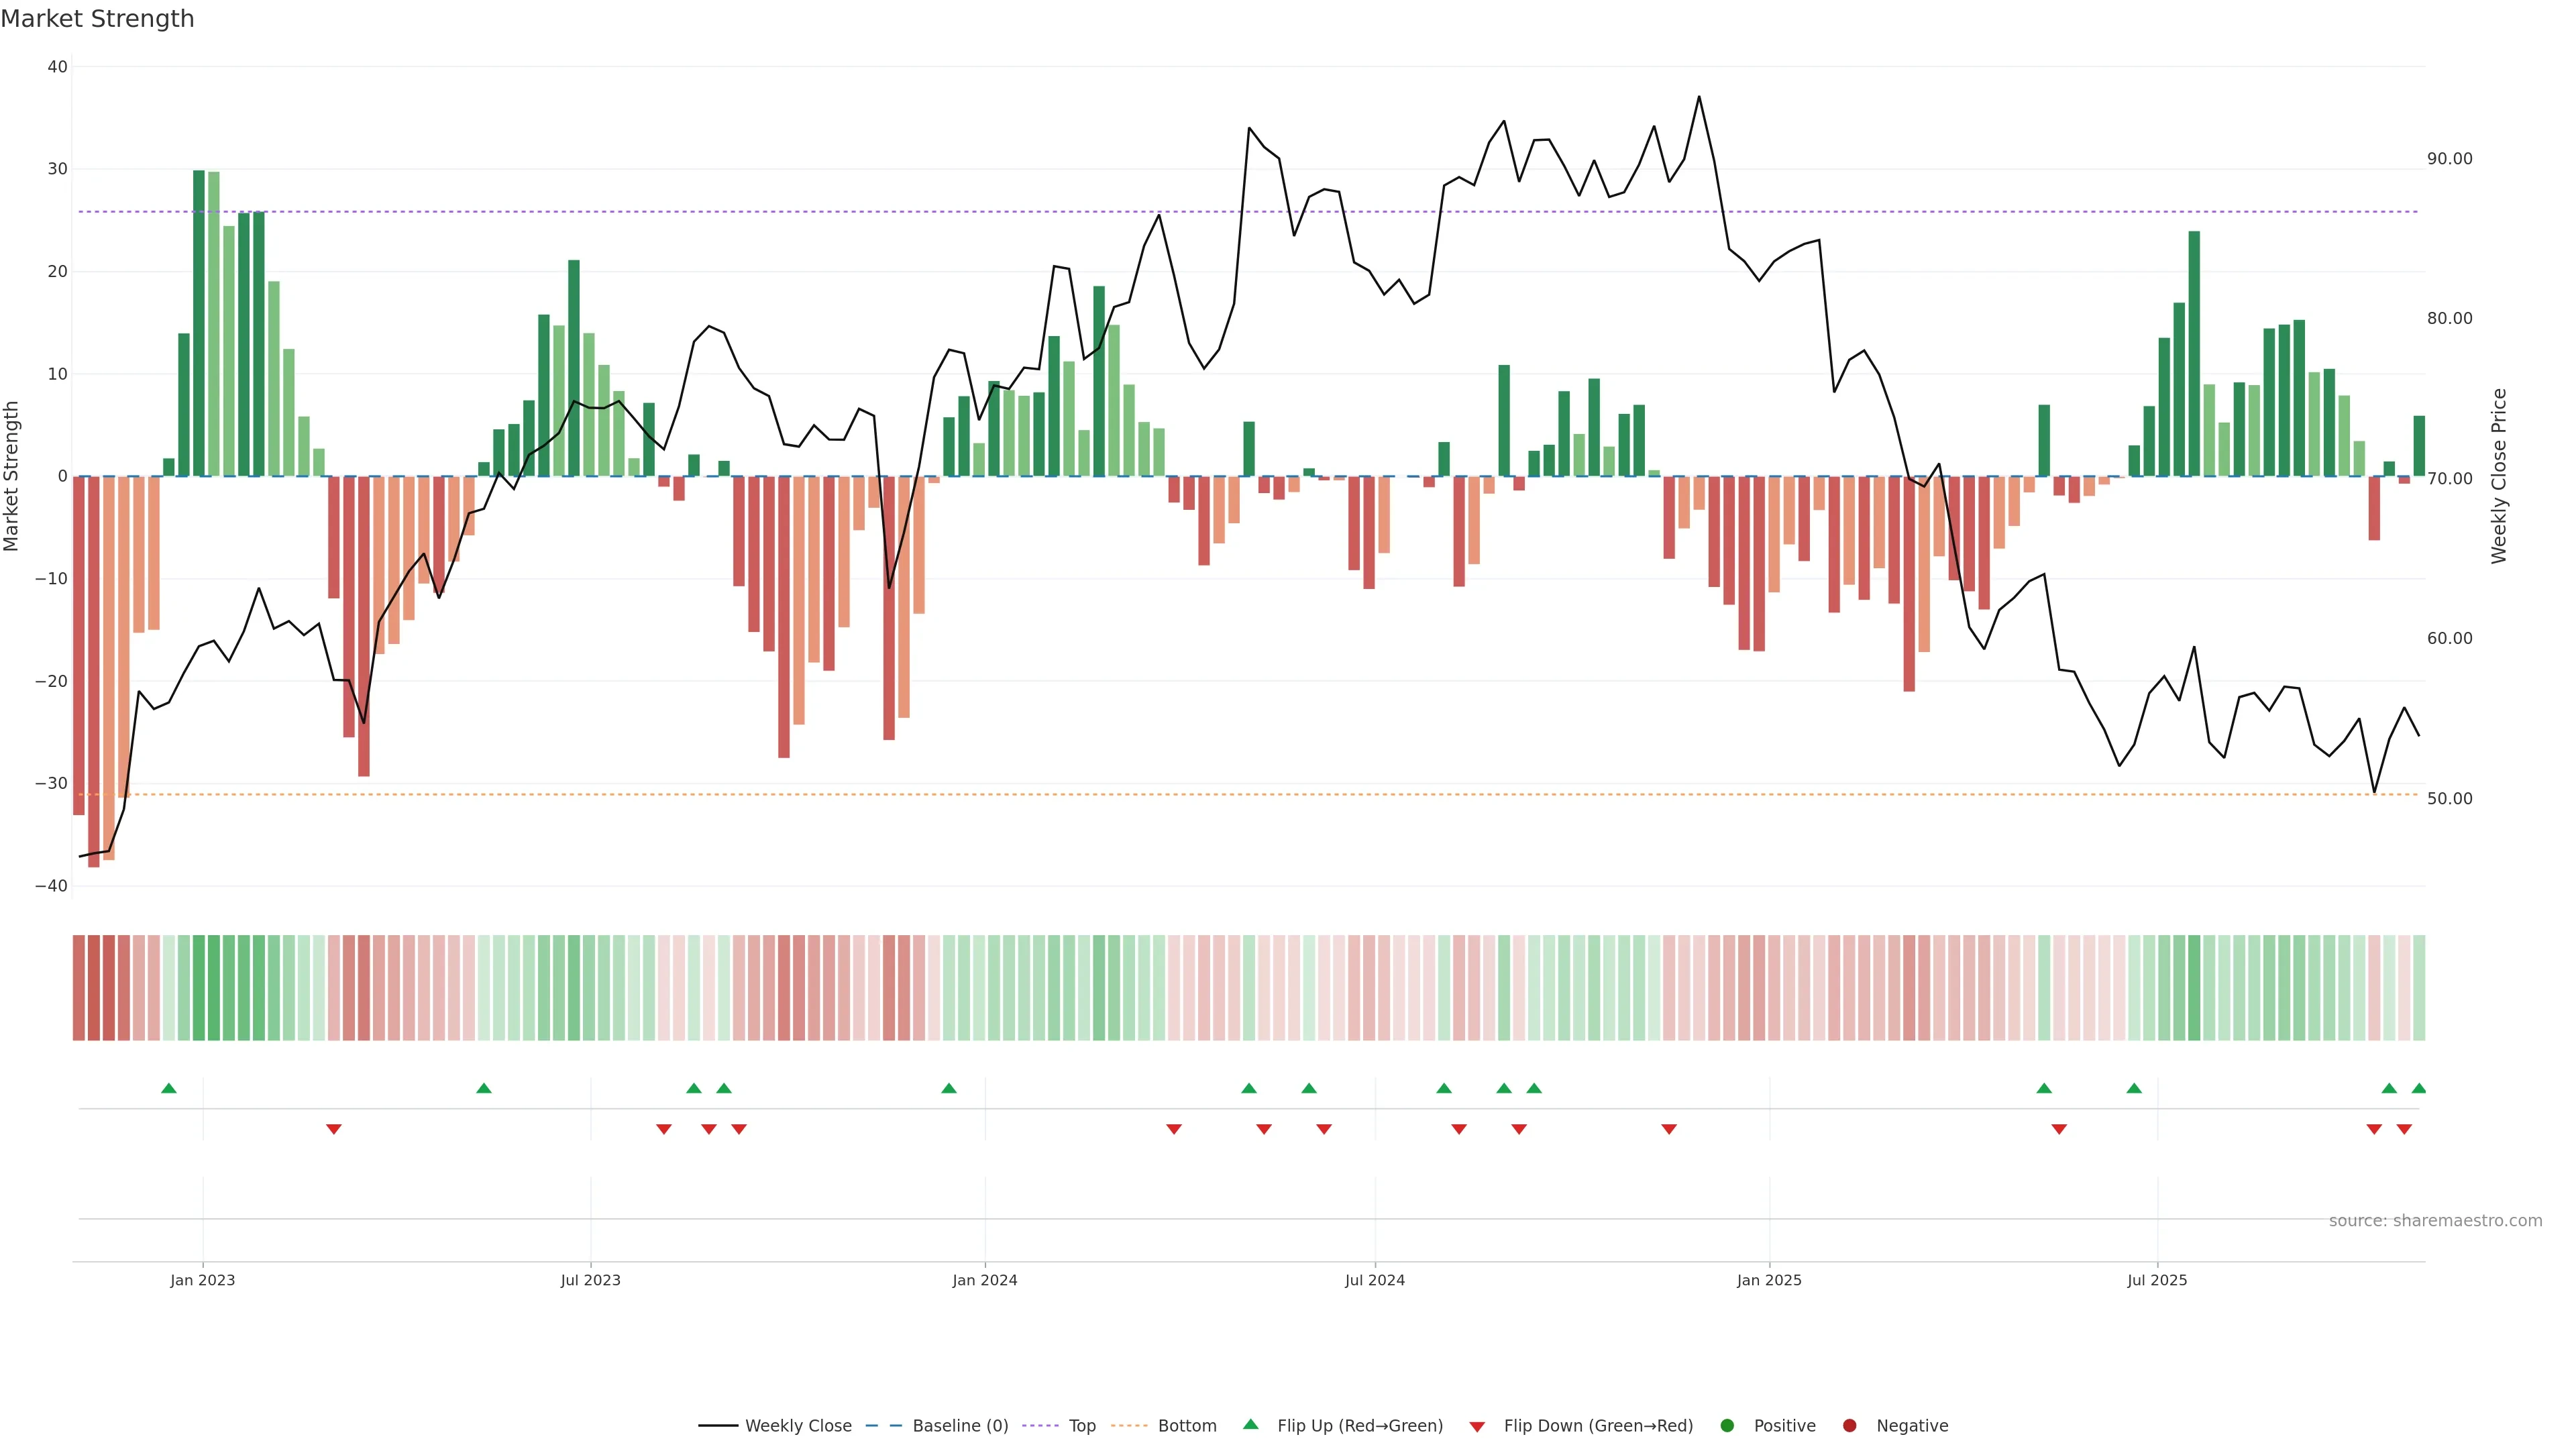Click the source: sharemaestro.com text
2576x1449 pixels.
(x=2435, y=1221)
